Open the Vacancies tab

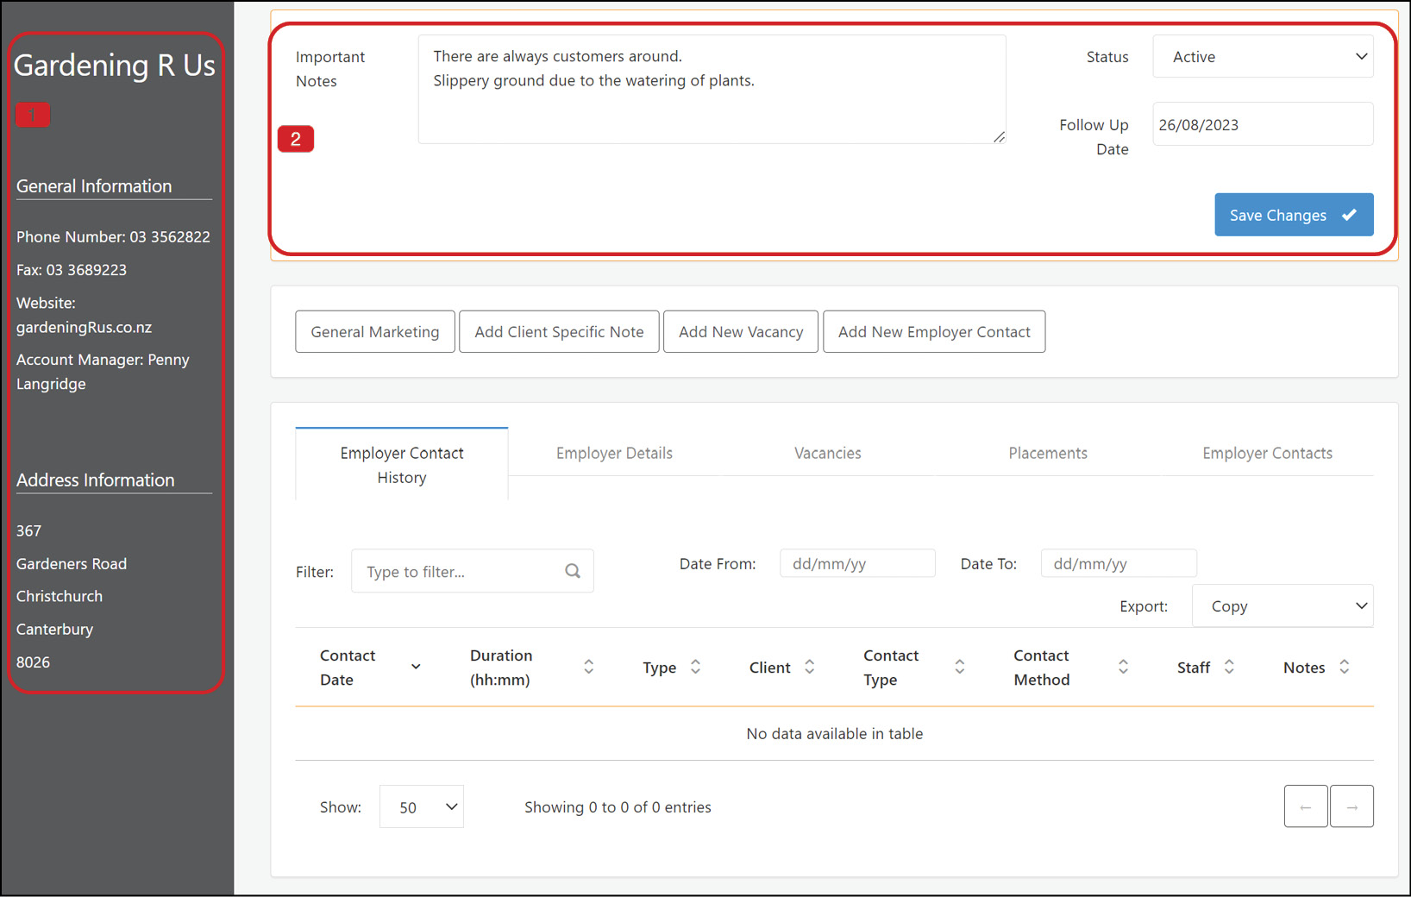coord(828,453)
